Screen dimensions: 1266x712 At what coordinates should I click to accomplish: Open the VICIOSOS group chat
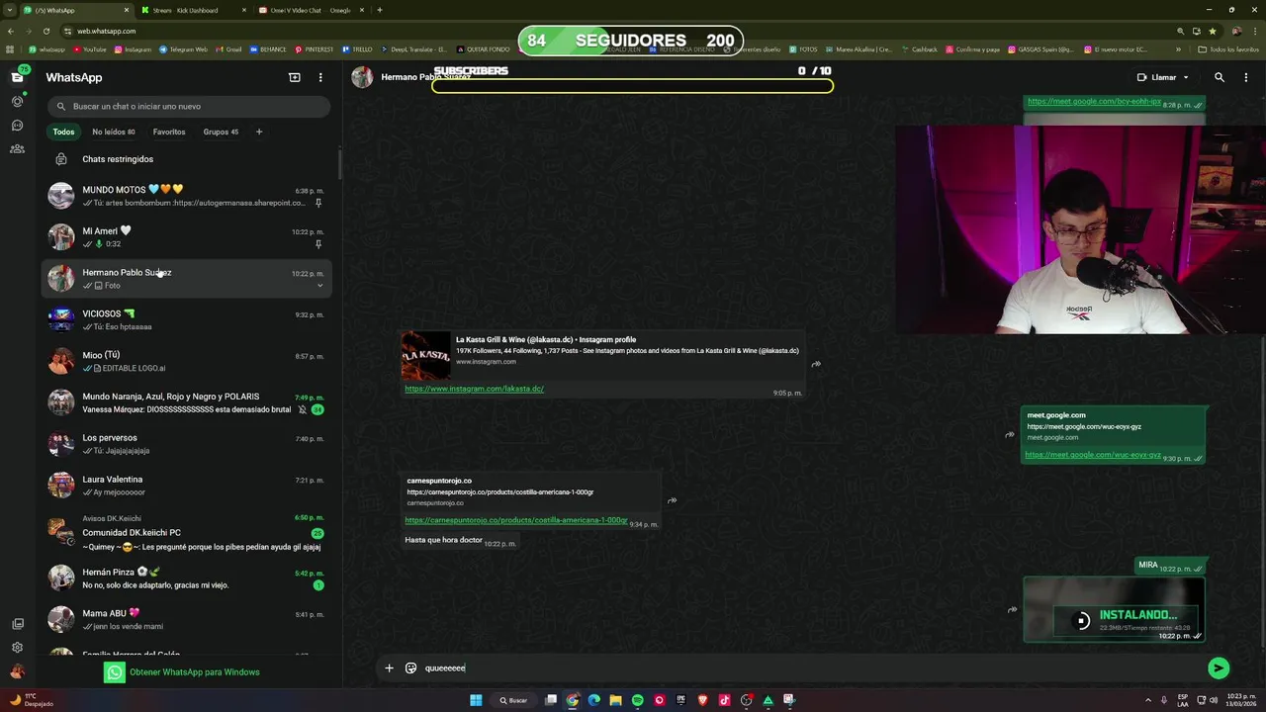(x=187, y=320)
